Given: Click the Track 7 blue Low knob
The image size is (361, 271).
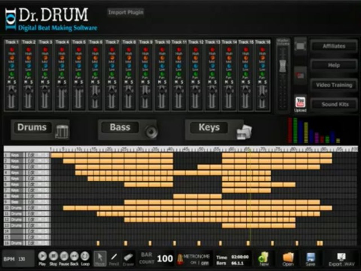Looking at the screenshot, I should pyautogui.click(x=112, y=66).
